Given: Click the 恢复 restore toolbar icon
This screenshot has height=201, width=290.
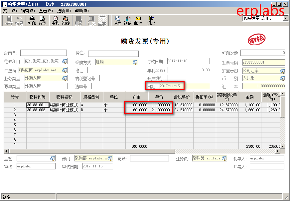Looking at the screenshot, I should (19, 20).
